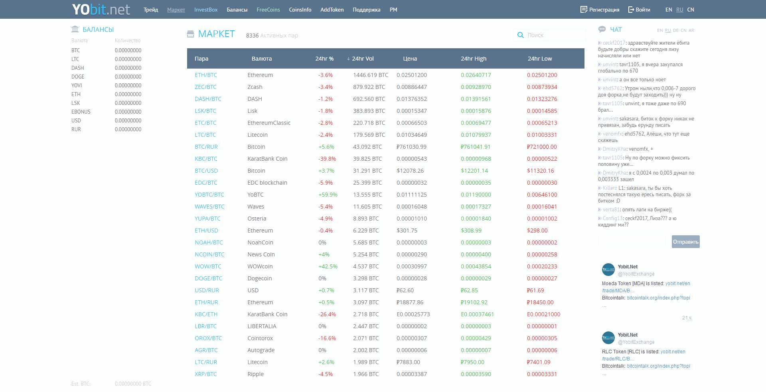Click the chat message input field
This screenshot has height=392, width=766.
(632, 242)
